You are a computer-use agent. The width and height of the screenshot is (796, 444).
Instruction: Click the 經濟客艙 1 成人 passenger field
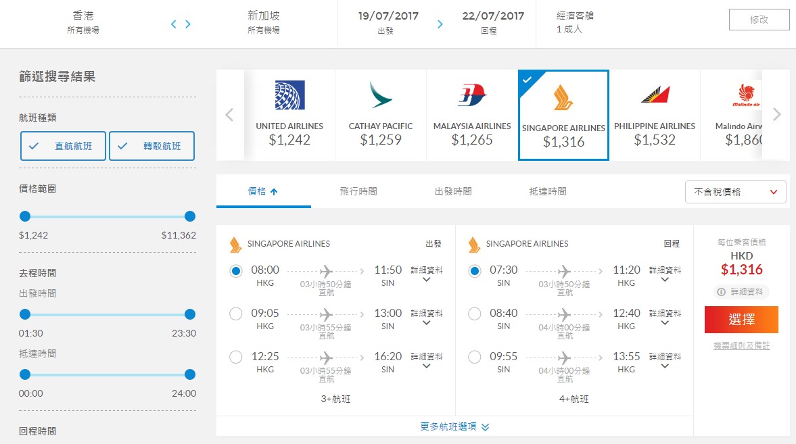click(575, 22)
